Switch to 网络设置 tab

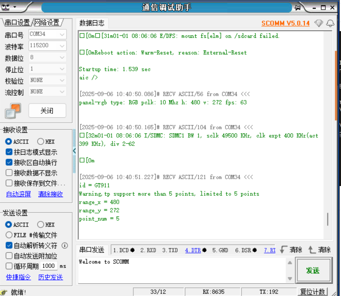[47, 22]
